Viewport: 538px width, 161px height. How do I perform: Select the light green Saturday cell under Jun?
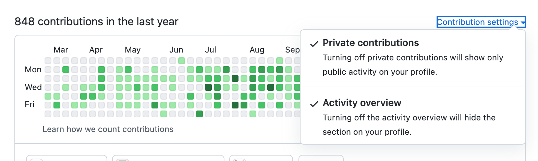tap(164, 114)
